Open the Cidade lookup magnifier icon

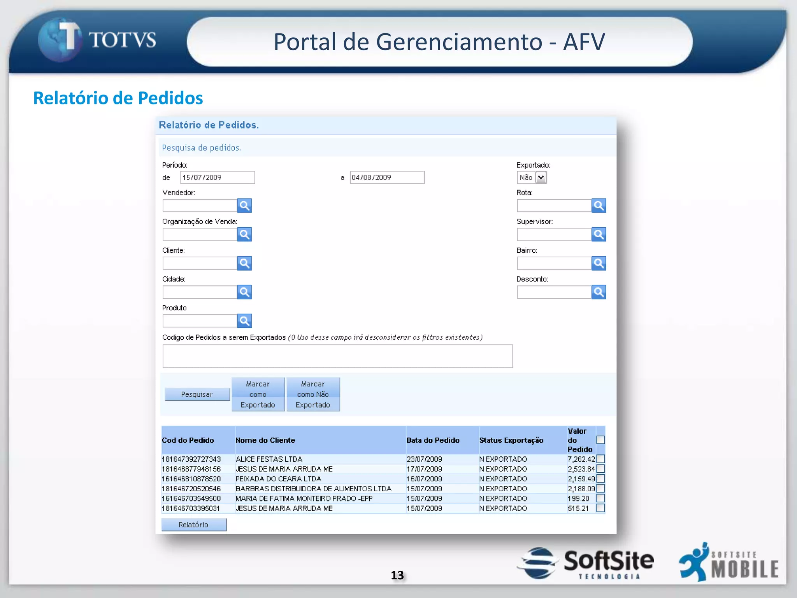[x=244, y=292]
